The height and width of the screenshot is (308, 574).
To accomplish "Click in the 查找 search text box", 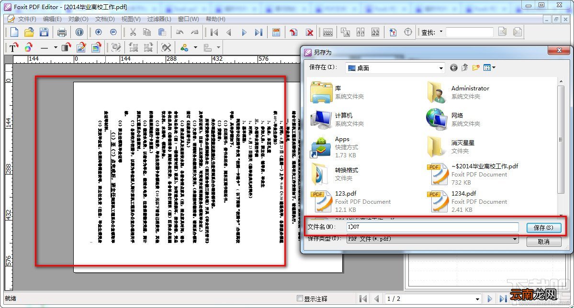I will (469, 32).
